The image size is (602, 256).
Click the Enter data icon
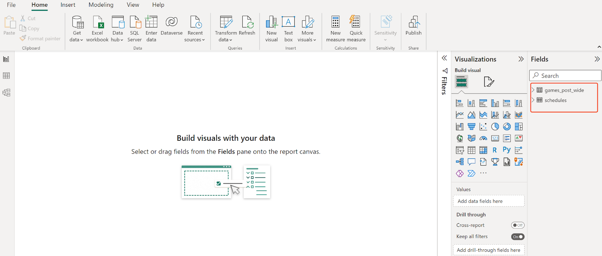click(151, 22)
